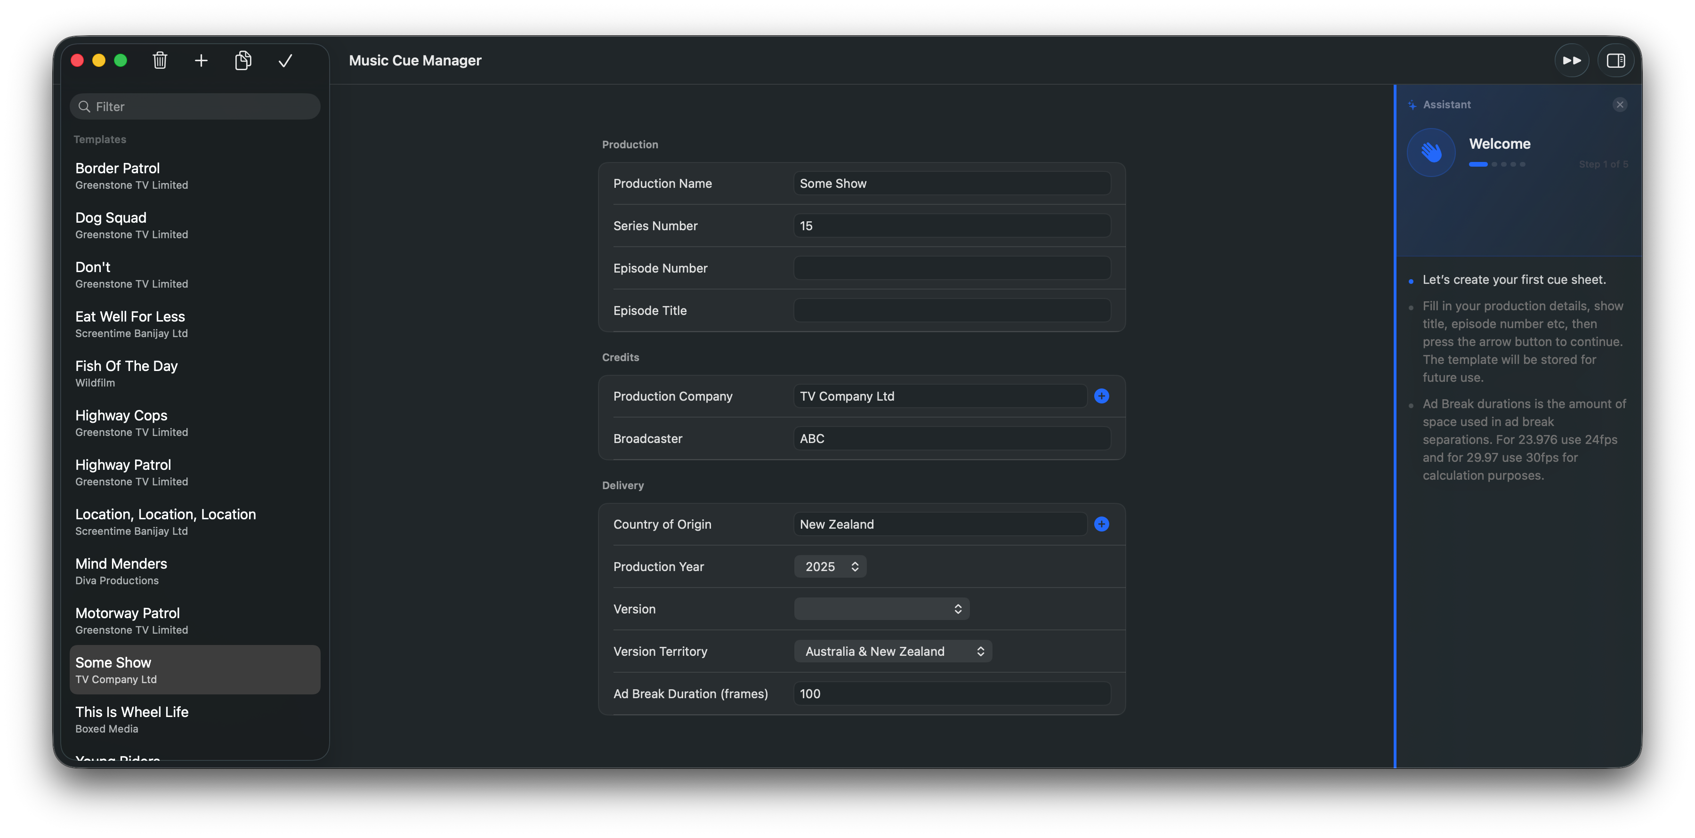Image resolution: width=1695 pixels, height=838 pixels.
Task: Click the Assistant sparkle icon
Action: pyautogui.click(x=1412, y=104)
